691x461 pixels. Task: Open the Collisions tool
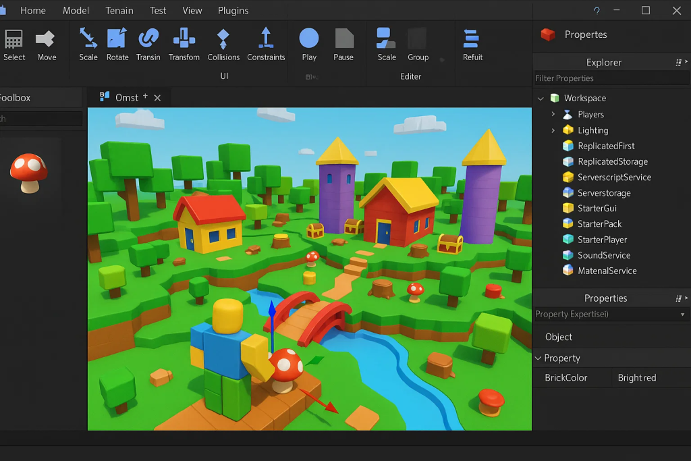click(223, 45)
